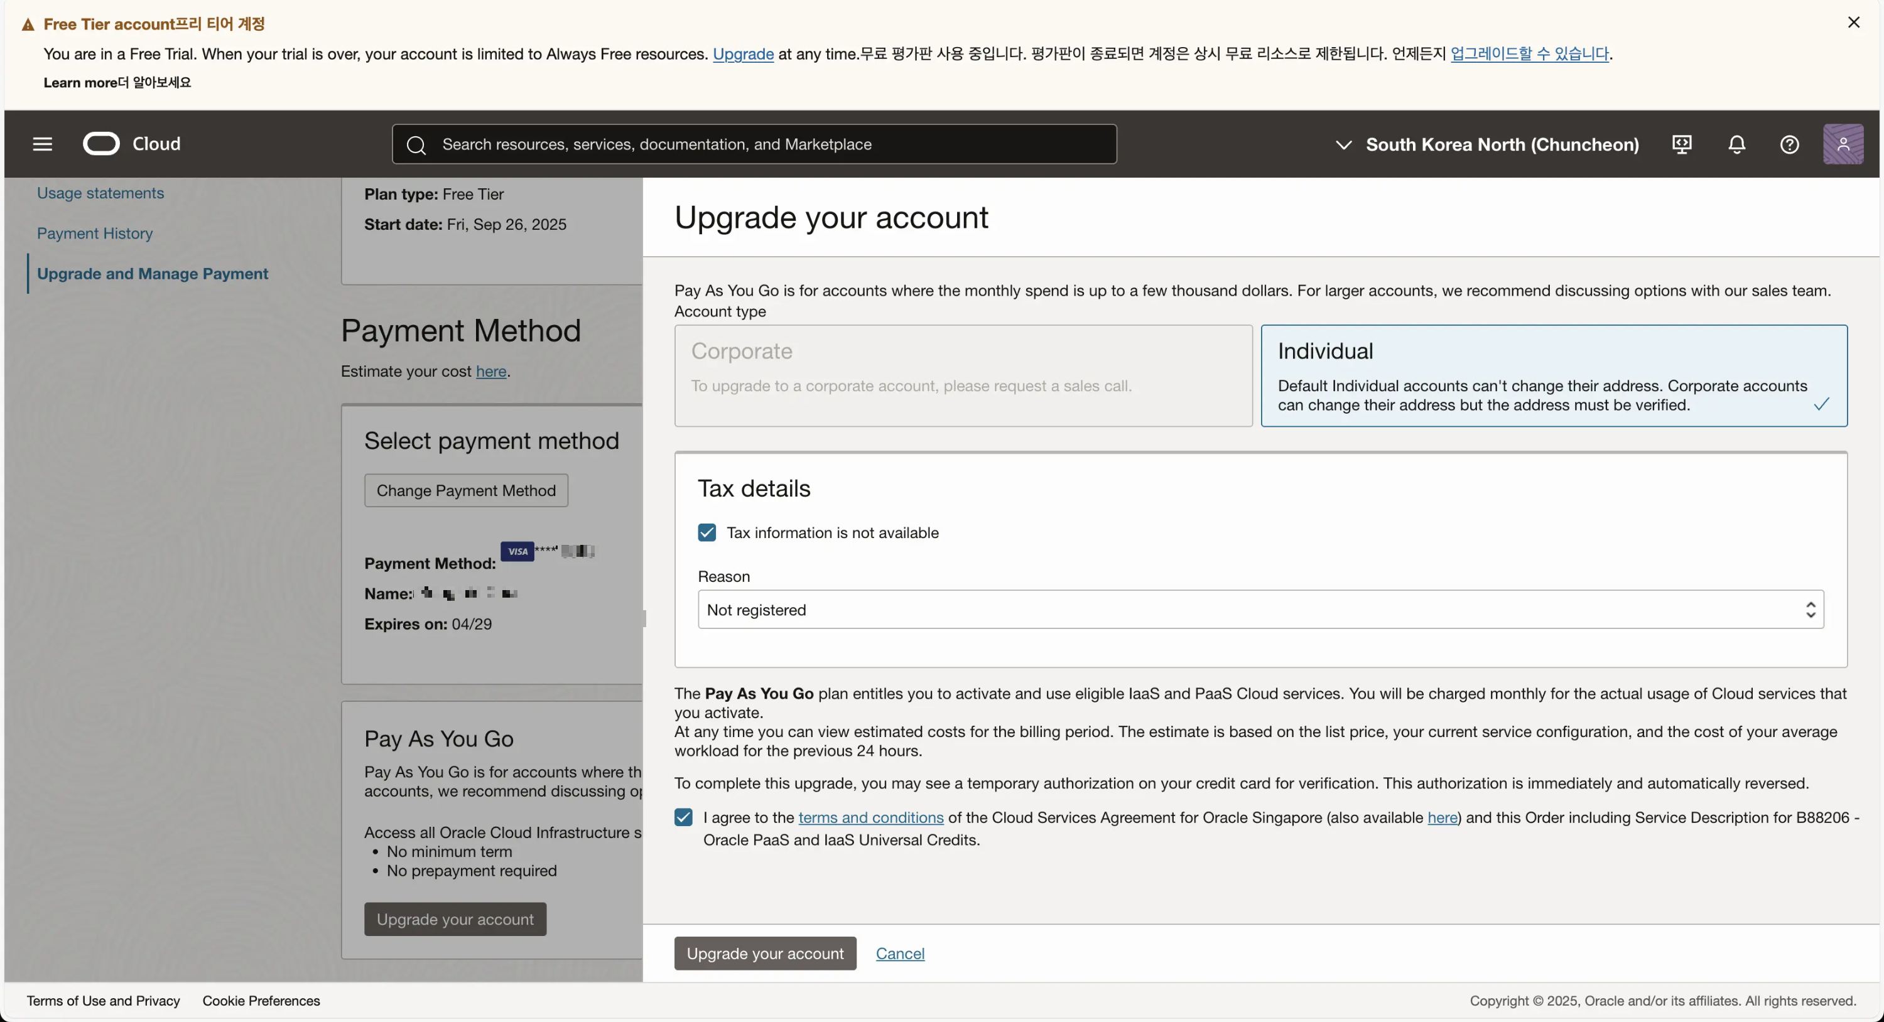This screenshot has height=1022, width=1884.
Task: Go to Payment History in sidebar
Action: point(94,233)
